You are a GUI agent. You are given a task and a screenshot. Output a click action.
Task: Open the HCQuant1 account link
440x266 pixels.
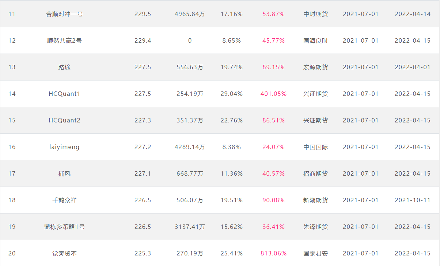click(64, 94)
